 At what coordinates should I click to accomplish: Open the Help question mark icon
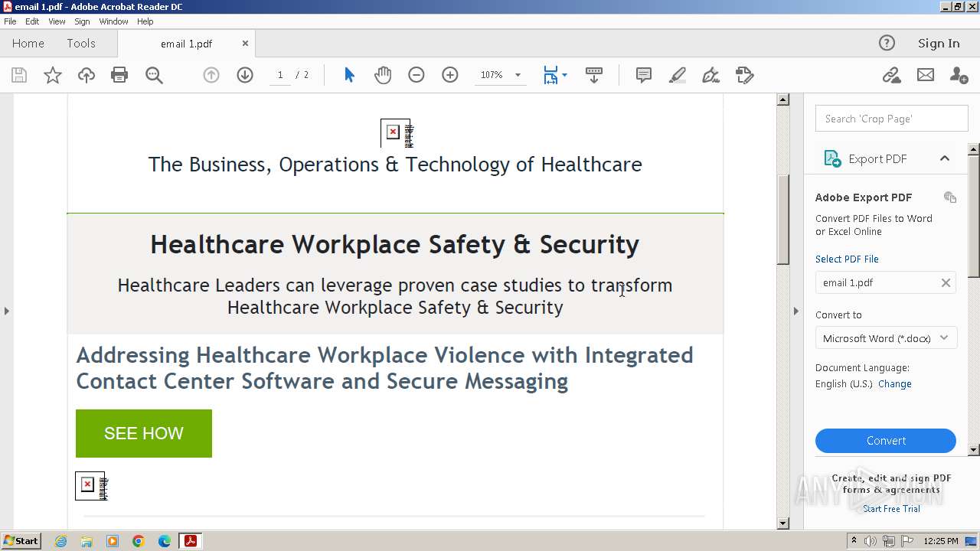[887, 43]
